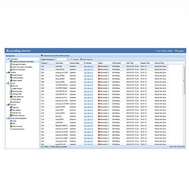Screen dimensions: 189x189
Task: Open Camera Connection Information icon in navigation
Action: 11,62
